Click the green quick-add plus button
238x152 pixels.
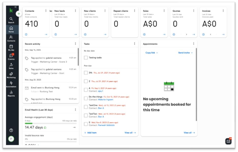[19, 13]
